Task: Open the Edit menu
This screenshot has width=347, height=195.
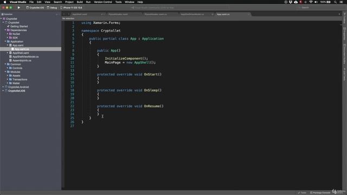Action: (39, 2)
